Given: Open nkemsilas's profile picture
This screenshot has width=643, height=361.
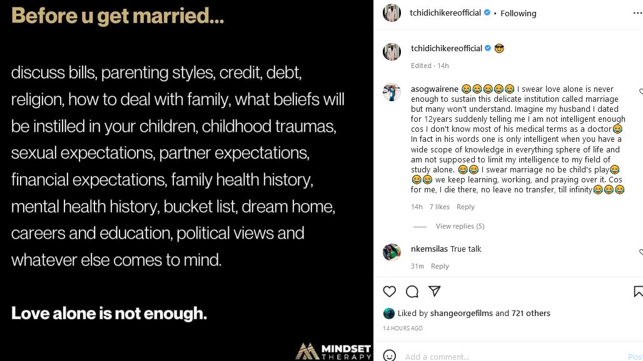Looking at the screenshot, I should pyautogui.click(x=392, y=252).
